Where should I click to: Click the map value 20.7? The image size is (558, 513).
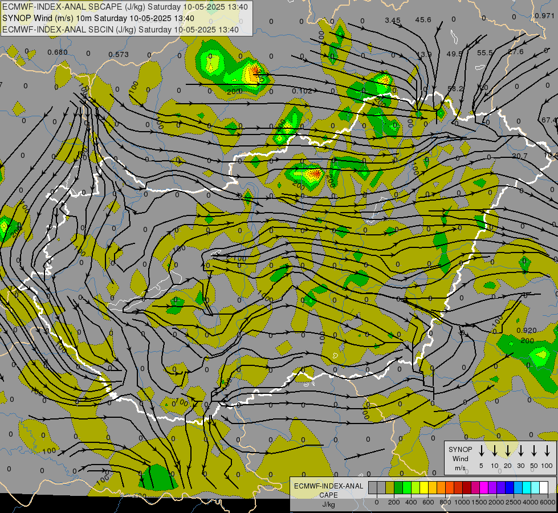coord(520,156)
